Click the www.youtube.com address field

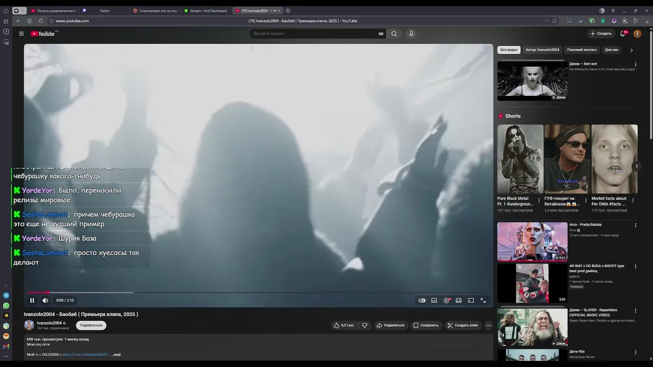pos(72,21)
